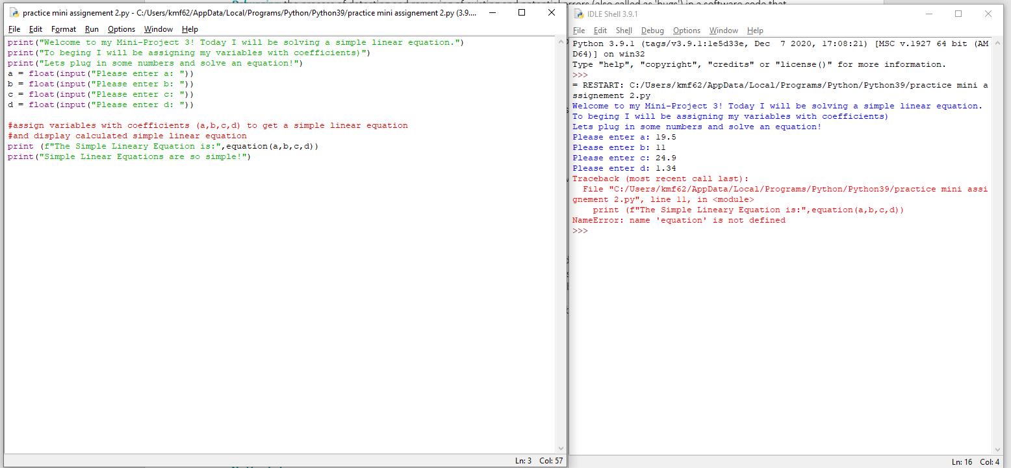Open the Edit menu in the editor window

click(36, 29)
